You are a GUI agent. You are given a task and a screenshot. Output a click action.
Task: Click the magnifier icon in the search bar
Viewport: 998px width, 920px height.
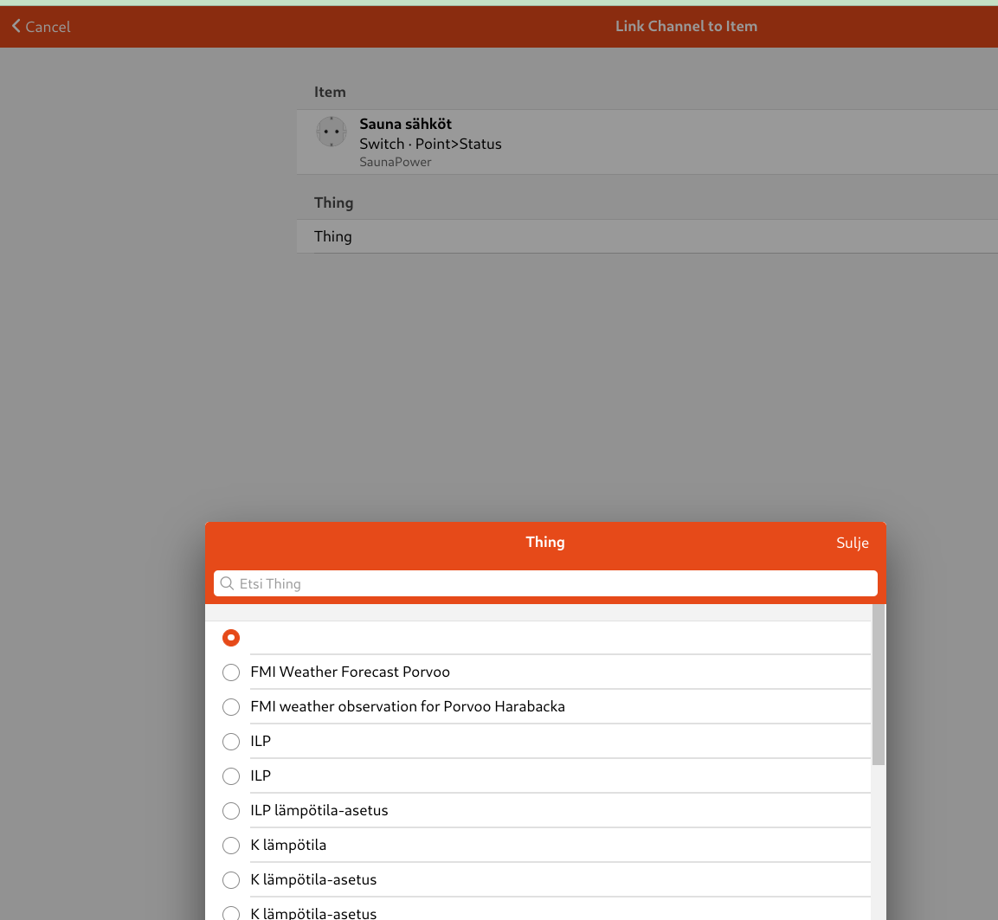[227, 583]
